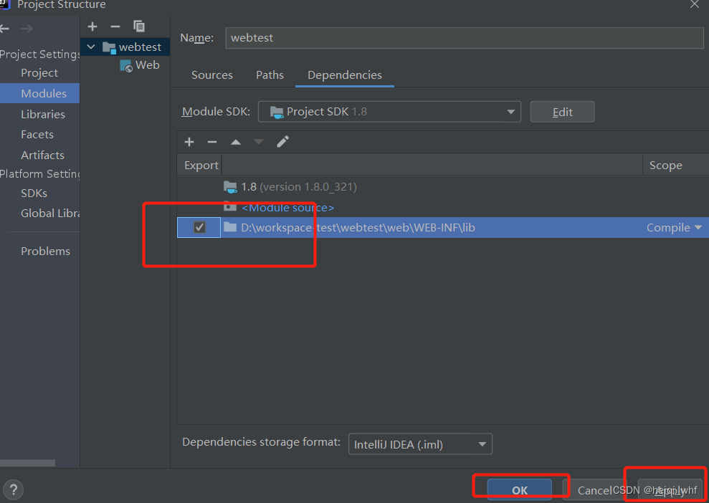Screen dimensions: 709x503
Task: Remove selected module with minus icon
Action: click(115, 27)
